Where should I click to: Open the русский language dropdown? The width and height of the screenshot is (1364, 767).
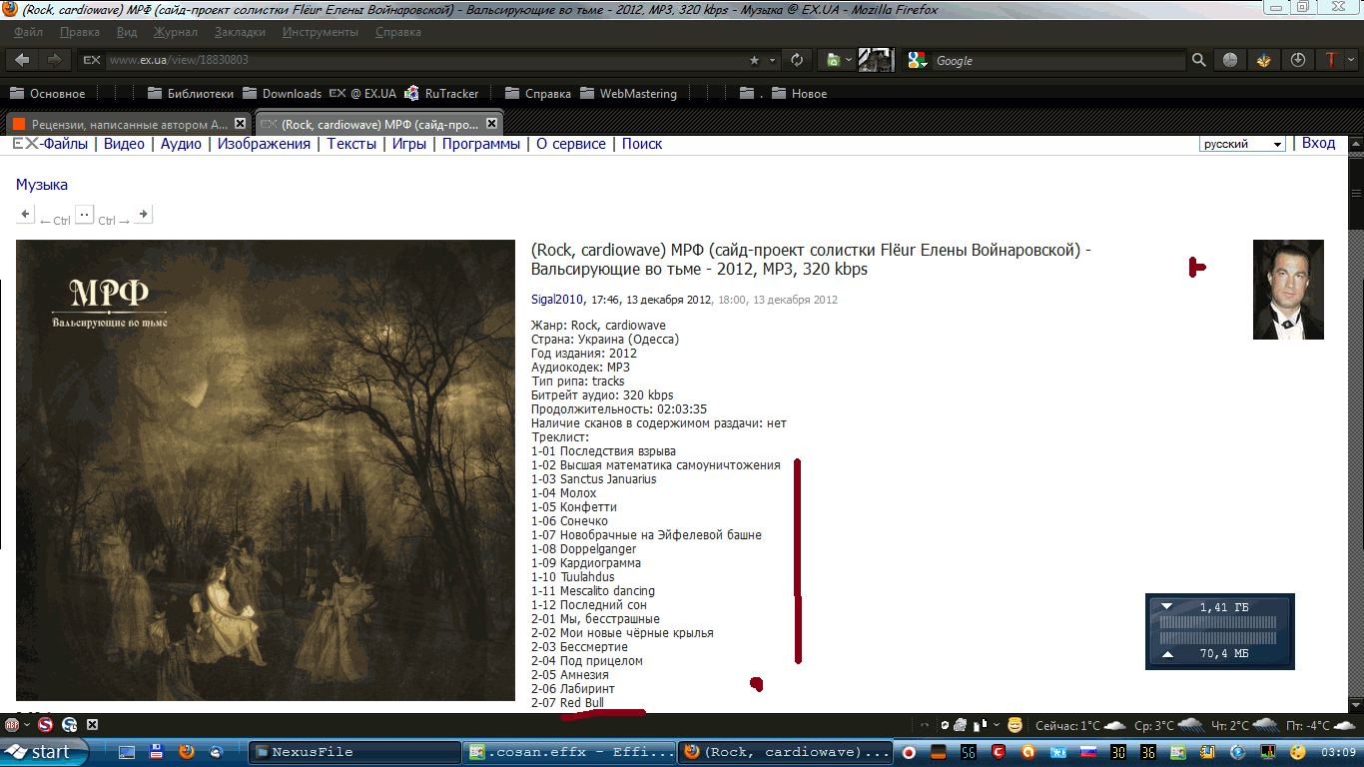(x=1242, y=144)
